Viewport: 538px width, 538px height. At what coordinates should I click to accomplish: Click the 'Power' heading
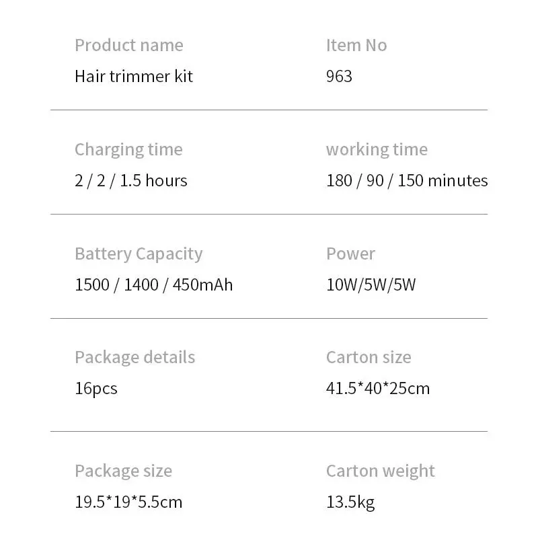350,254
